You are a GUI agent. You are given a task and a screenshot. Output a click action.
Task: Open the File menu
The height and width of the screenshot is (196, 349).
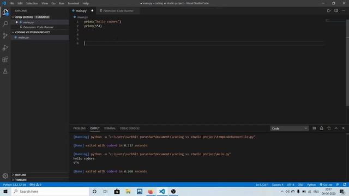pos(11,3)
